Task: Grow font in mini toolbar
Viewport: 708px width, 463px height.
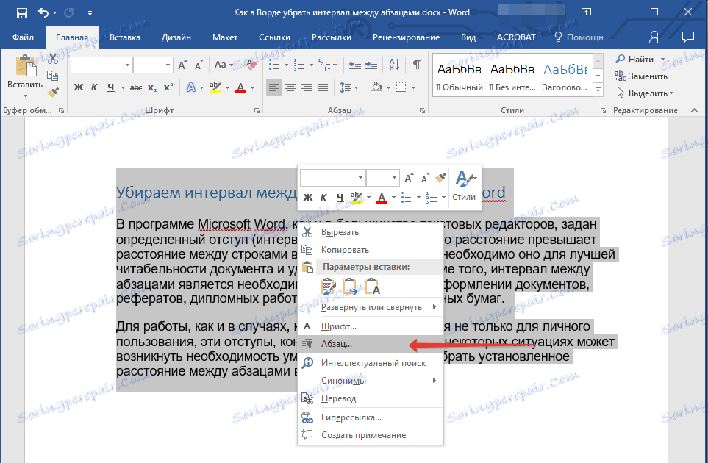Action: click(409, 179)
